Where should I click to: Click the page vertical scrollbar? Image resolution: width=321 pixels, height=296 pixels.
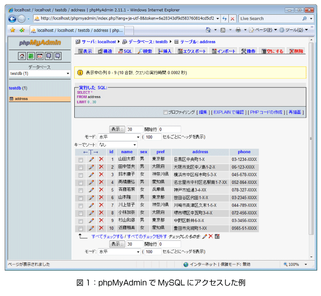(x=311, y=138)
